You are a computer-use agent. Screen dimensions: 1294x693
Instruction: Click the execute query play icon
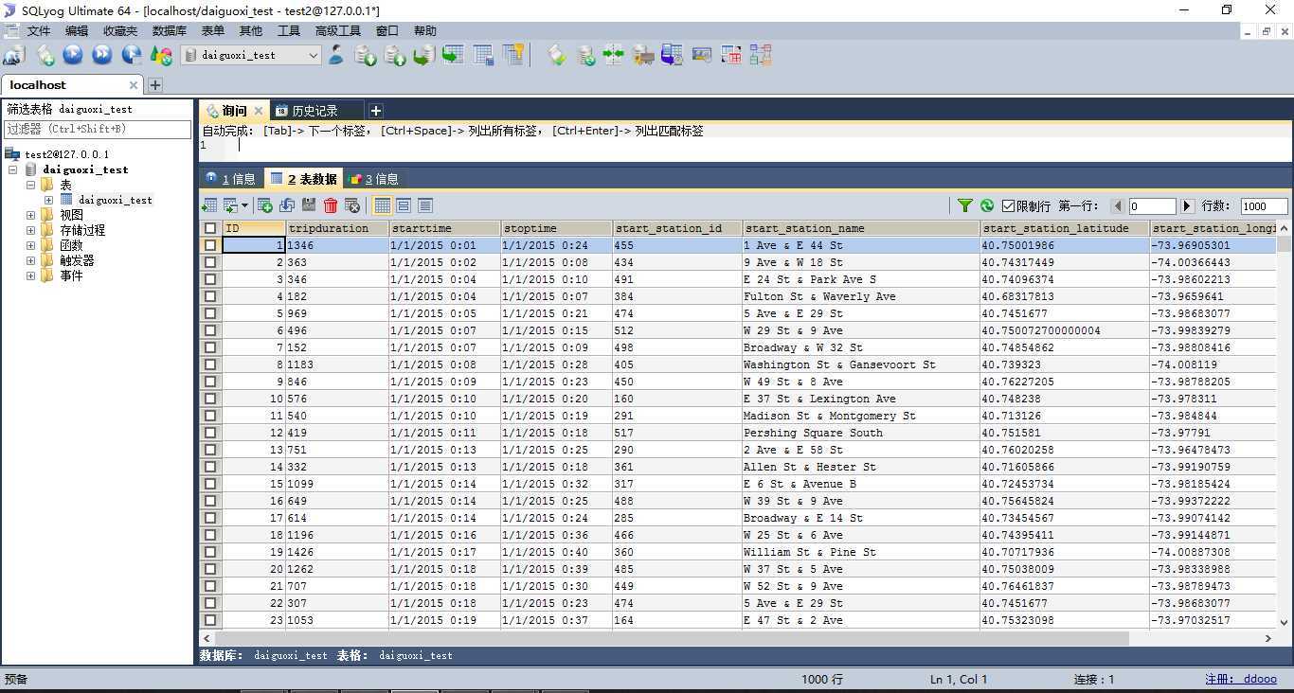(73, 55)
